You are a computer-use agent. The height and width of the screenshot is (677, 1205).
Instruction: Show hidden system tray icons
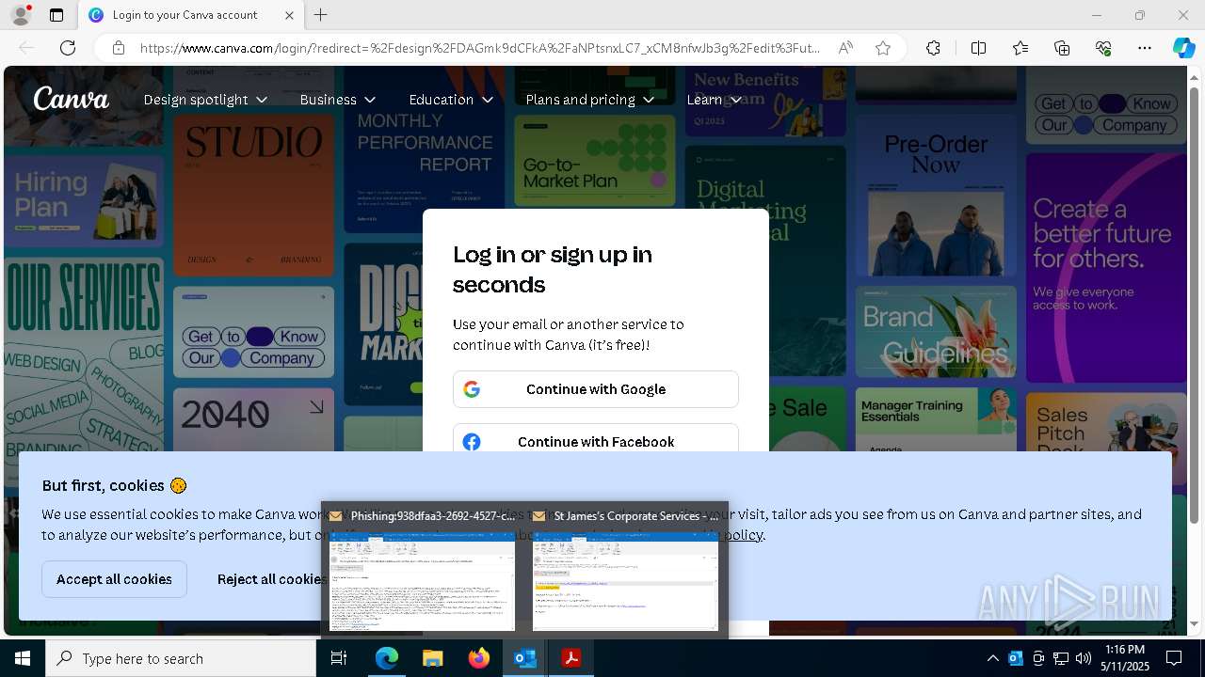click(992, 658)
